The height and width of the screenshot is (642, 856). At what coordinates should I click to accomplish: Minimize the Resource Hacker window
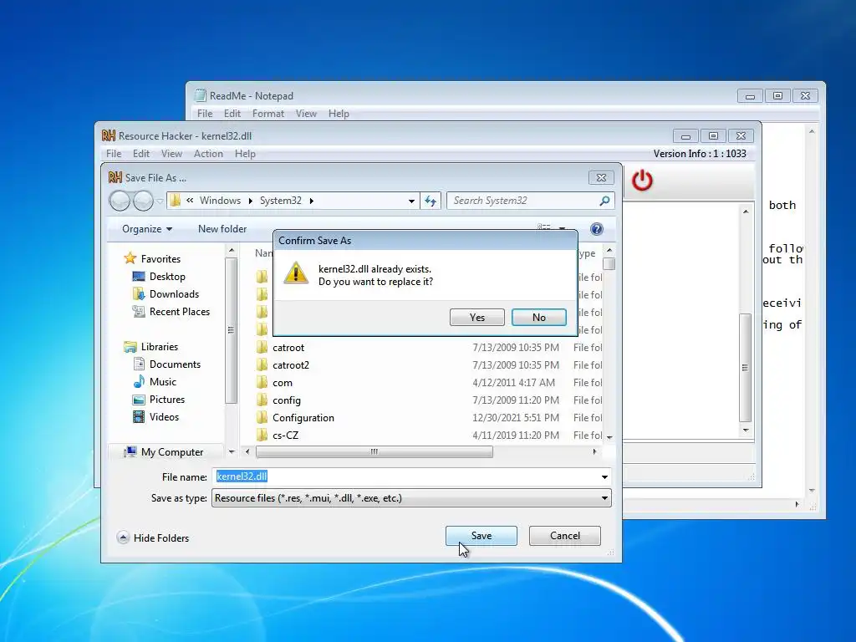tap(685, 136)
